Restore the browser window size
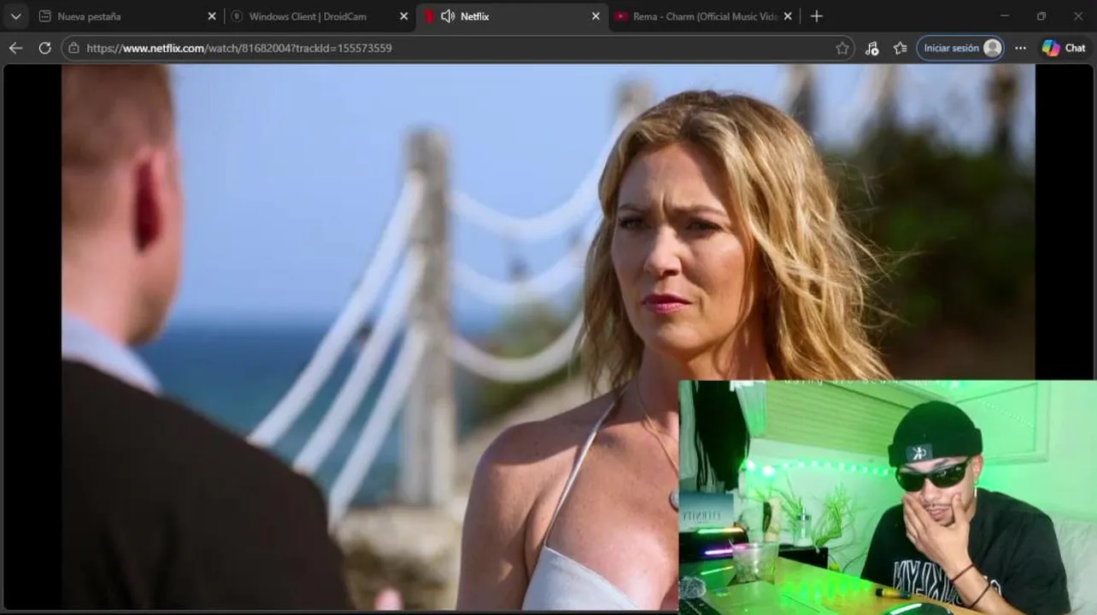Viewport: 1097px width, 615px height. click(1041, 16)
